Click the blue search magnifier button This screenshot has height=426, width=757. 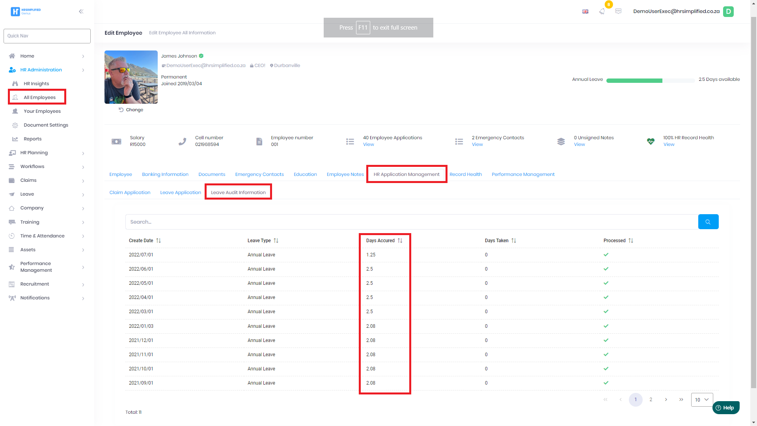(708, 222)
